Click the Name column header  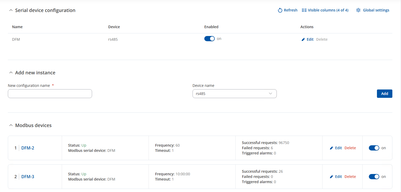pyautogui.click(x=17, y=27)
